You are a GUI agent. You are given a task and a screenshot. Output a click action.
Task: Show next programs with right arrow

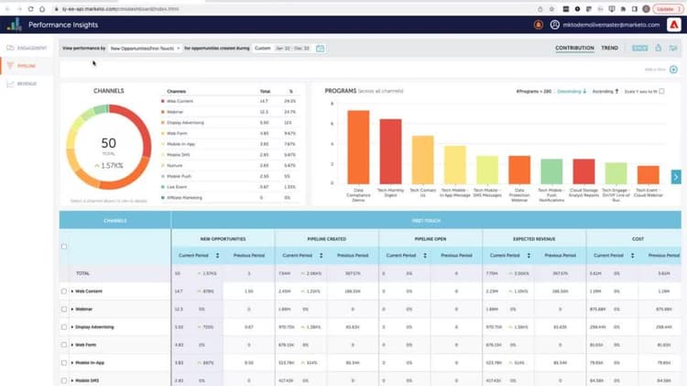tap(676, 177)
